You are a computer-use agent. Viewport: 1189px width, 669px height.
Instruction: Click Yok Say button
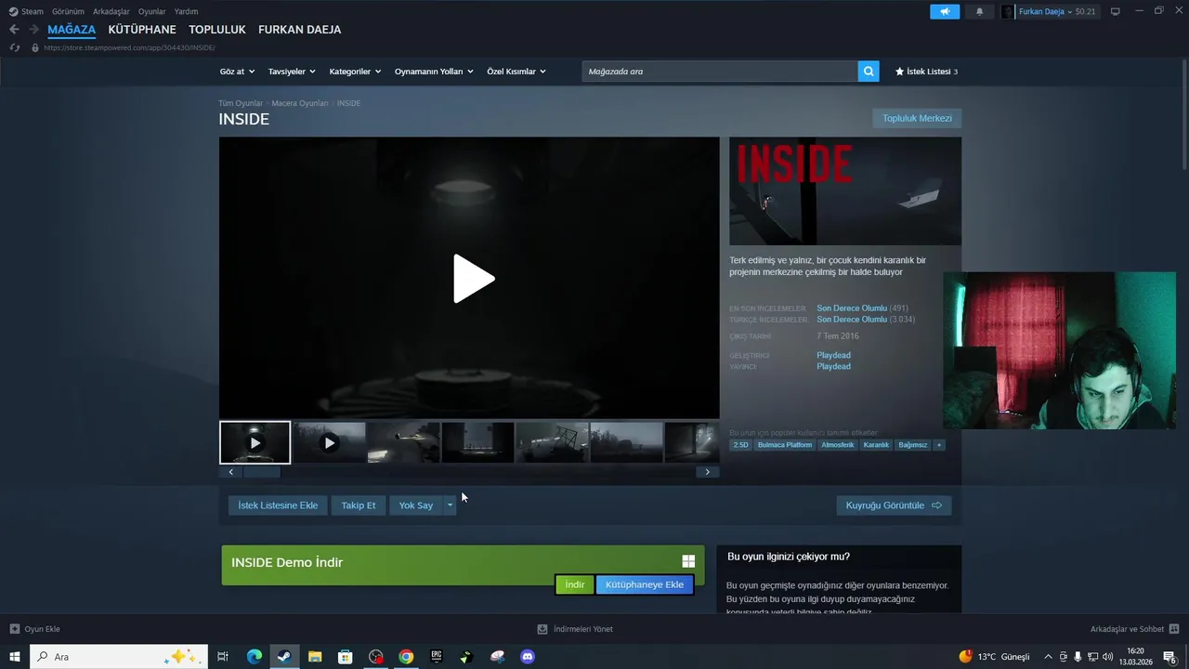[416, 505]
